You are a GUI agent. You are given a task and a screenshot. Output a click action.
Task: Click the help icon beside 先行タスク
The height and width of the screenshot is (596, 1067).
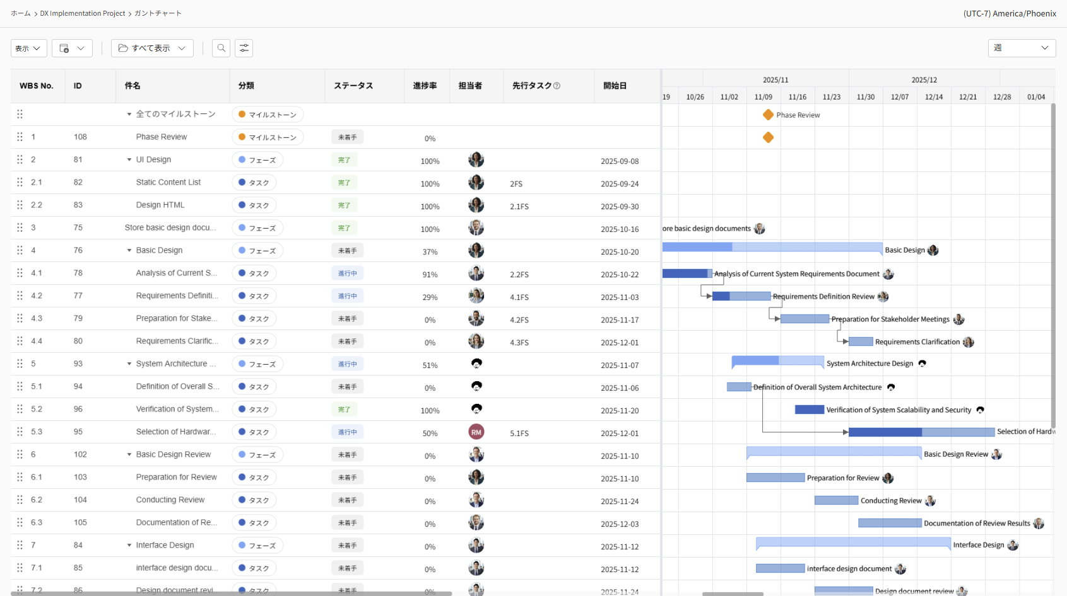click(x=557, y=86)
